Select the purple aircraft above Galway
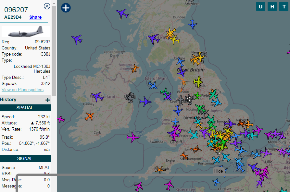Viewport: 290px width, 192px height. pyautogui.click(x=97, y=97)
